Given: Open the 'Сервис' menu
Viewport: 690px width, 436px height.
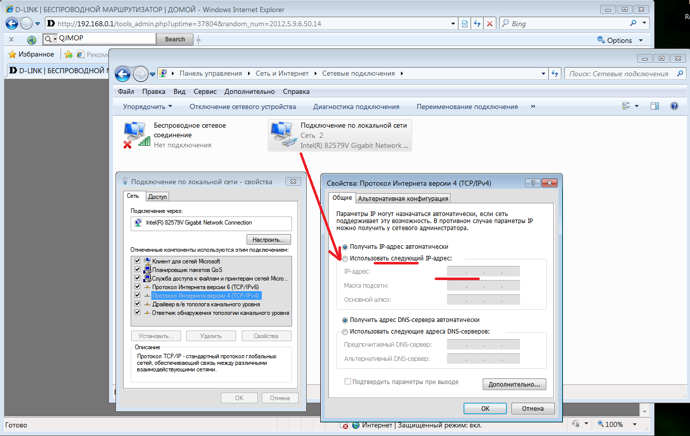Looking at the screenshot, I should click(205, 91).
